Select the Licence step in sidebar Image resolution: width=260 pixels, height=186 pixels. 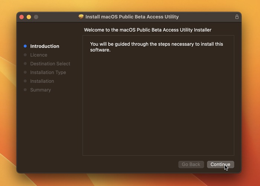39,55
